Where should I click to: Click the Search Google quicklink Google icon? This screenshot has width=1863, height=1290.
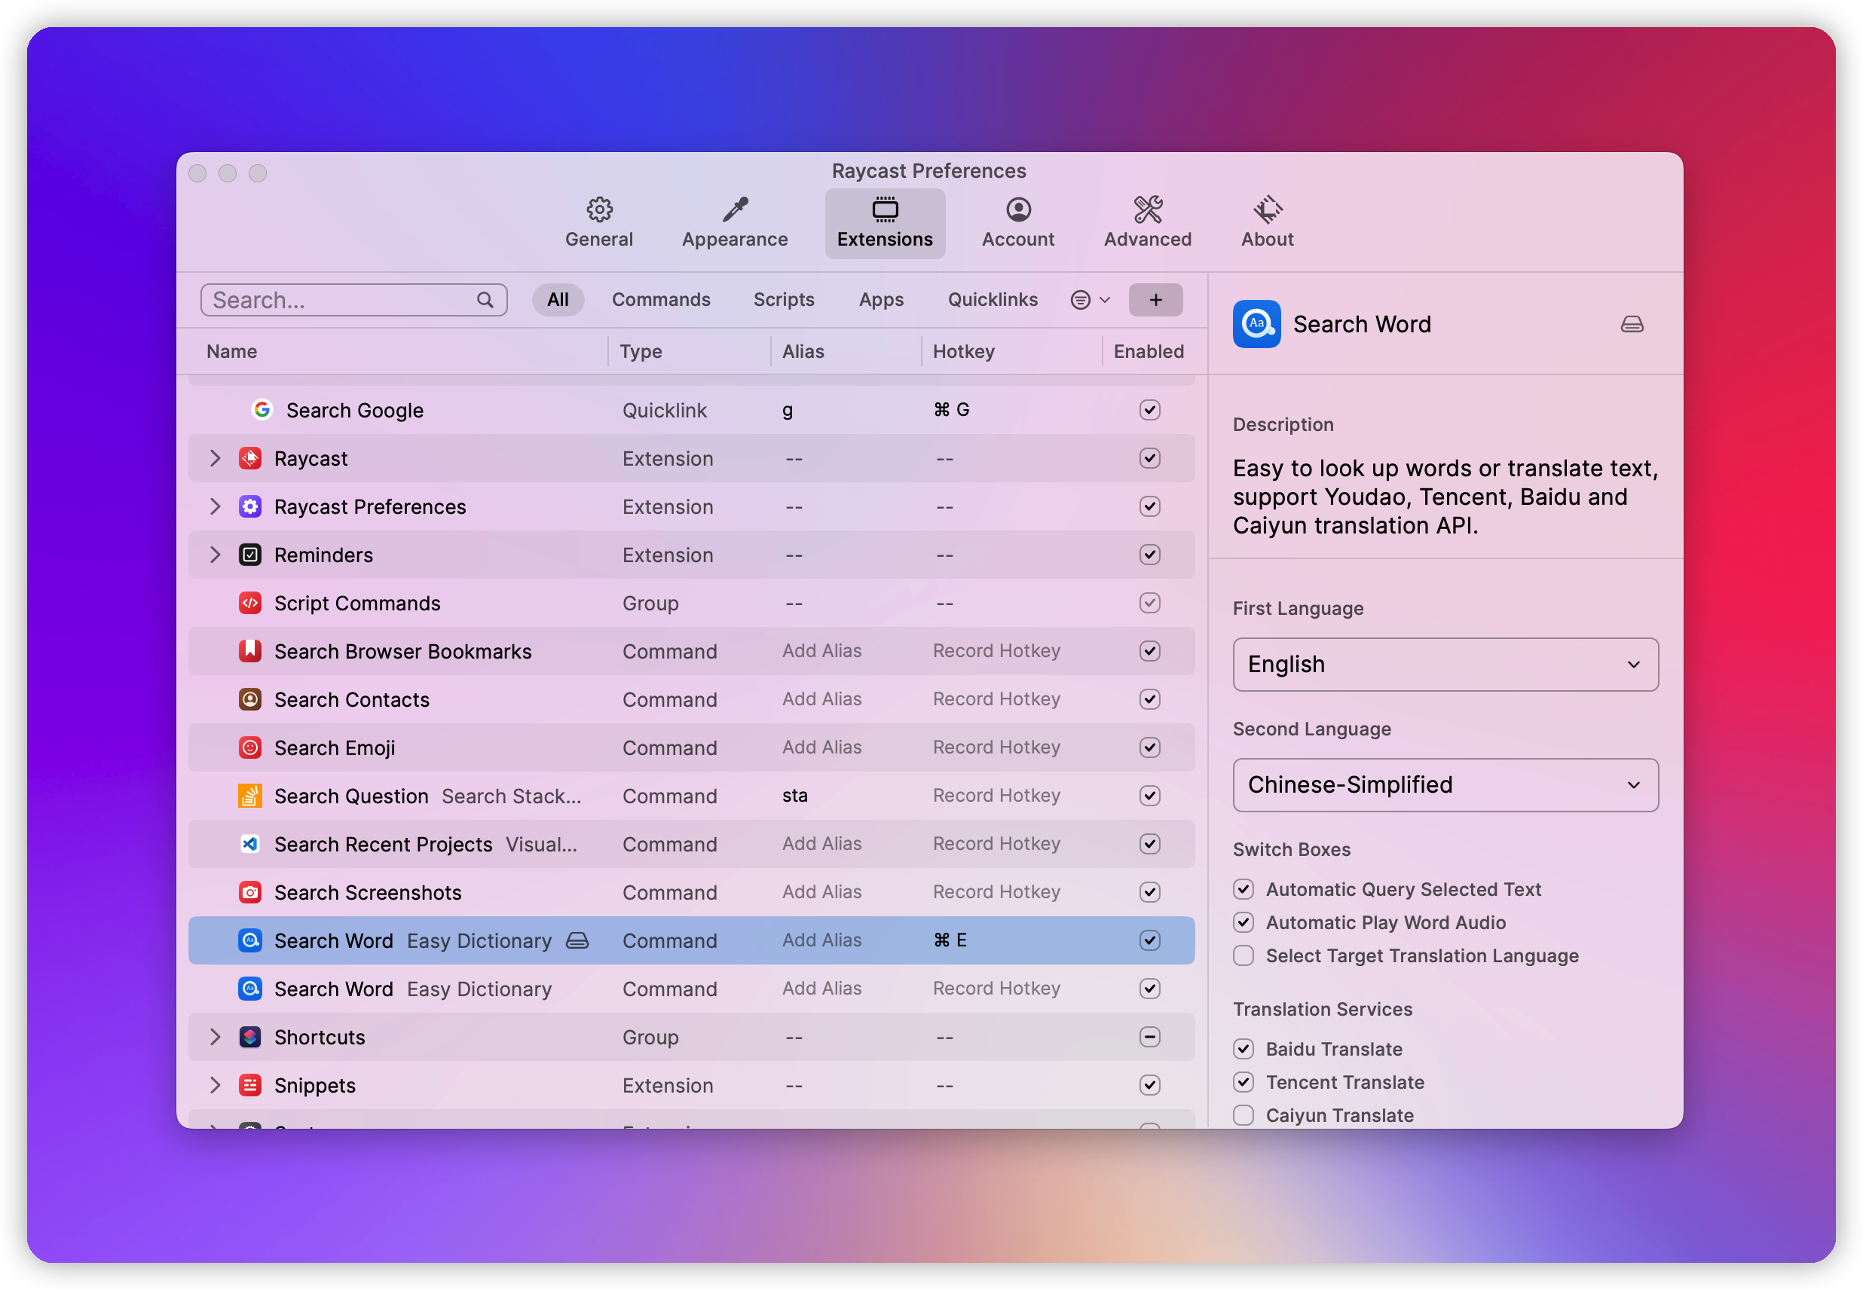(262, 410)
